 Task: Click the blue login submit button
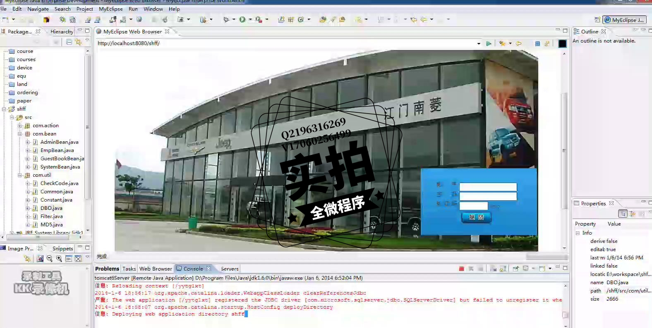pyautogui.click(x=476, y=217)
